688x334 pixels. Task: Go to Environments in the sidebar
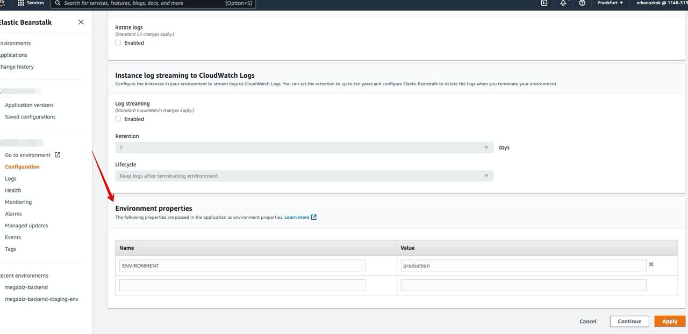(15, 43)
